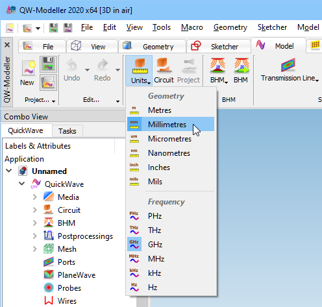
Task: Set frequency unit to GHz
Action: click(171, 245)
